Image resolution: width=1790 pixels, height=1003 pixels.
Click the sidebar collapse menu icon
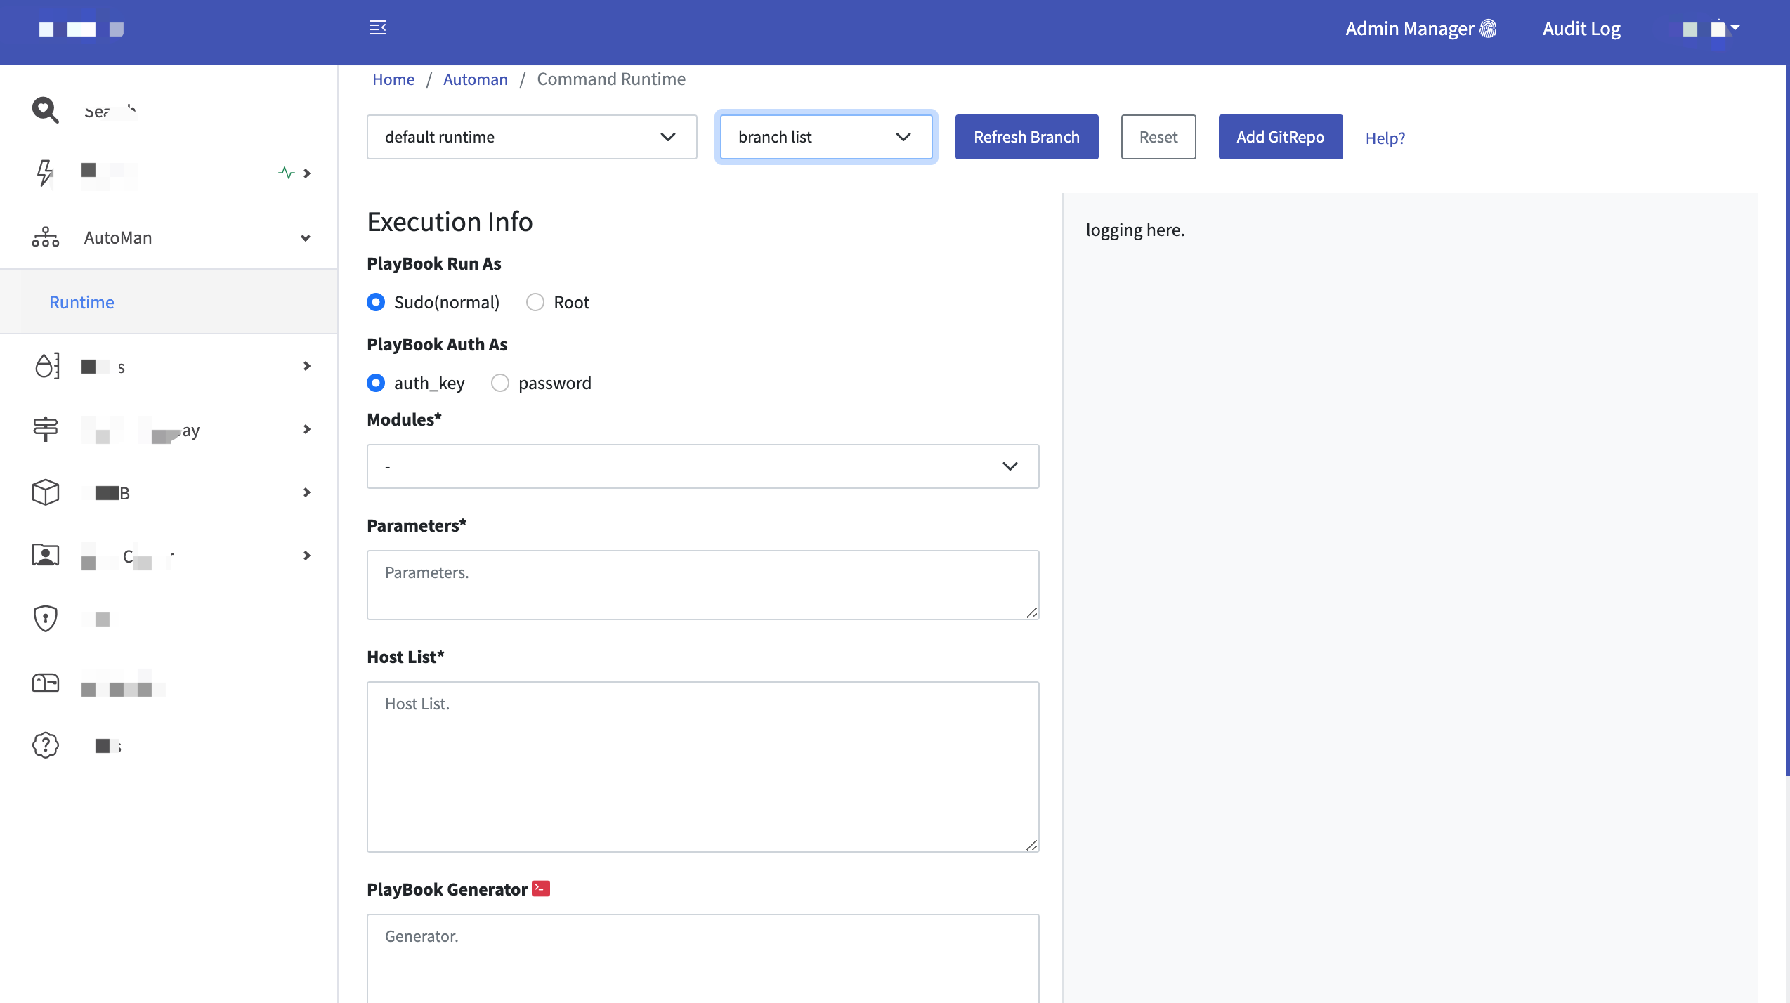pos(378,28)
